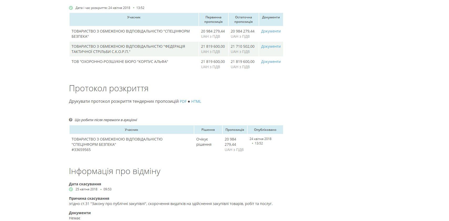The height and width of the screenshot is (221, 449).
Task: Select bidder ОХОРОННО-РОЗШУКНЕ БЮРО КОРПУС АЛЬФА
Action: point(120,62)
